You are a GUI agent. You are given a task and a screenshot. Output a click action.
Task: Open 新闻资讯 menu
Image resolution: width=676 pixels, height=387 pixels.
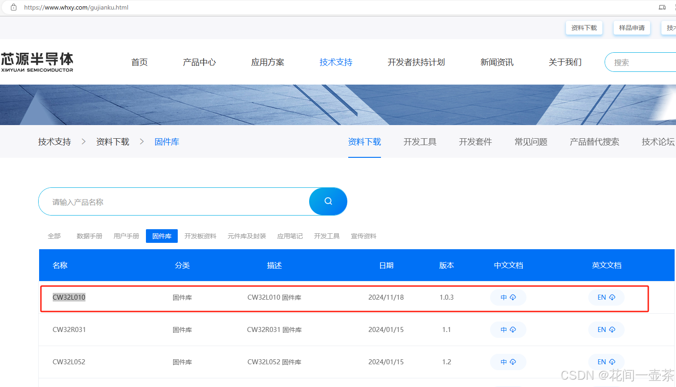(x=497, y=62)
